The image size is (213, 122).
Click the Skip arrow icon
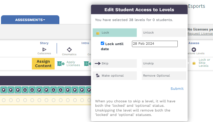click(x=98, y=63)
